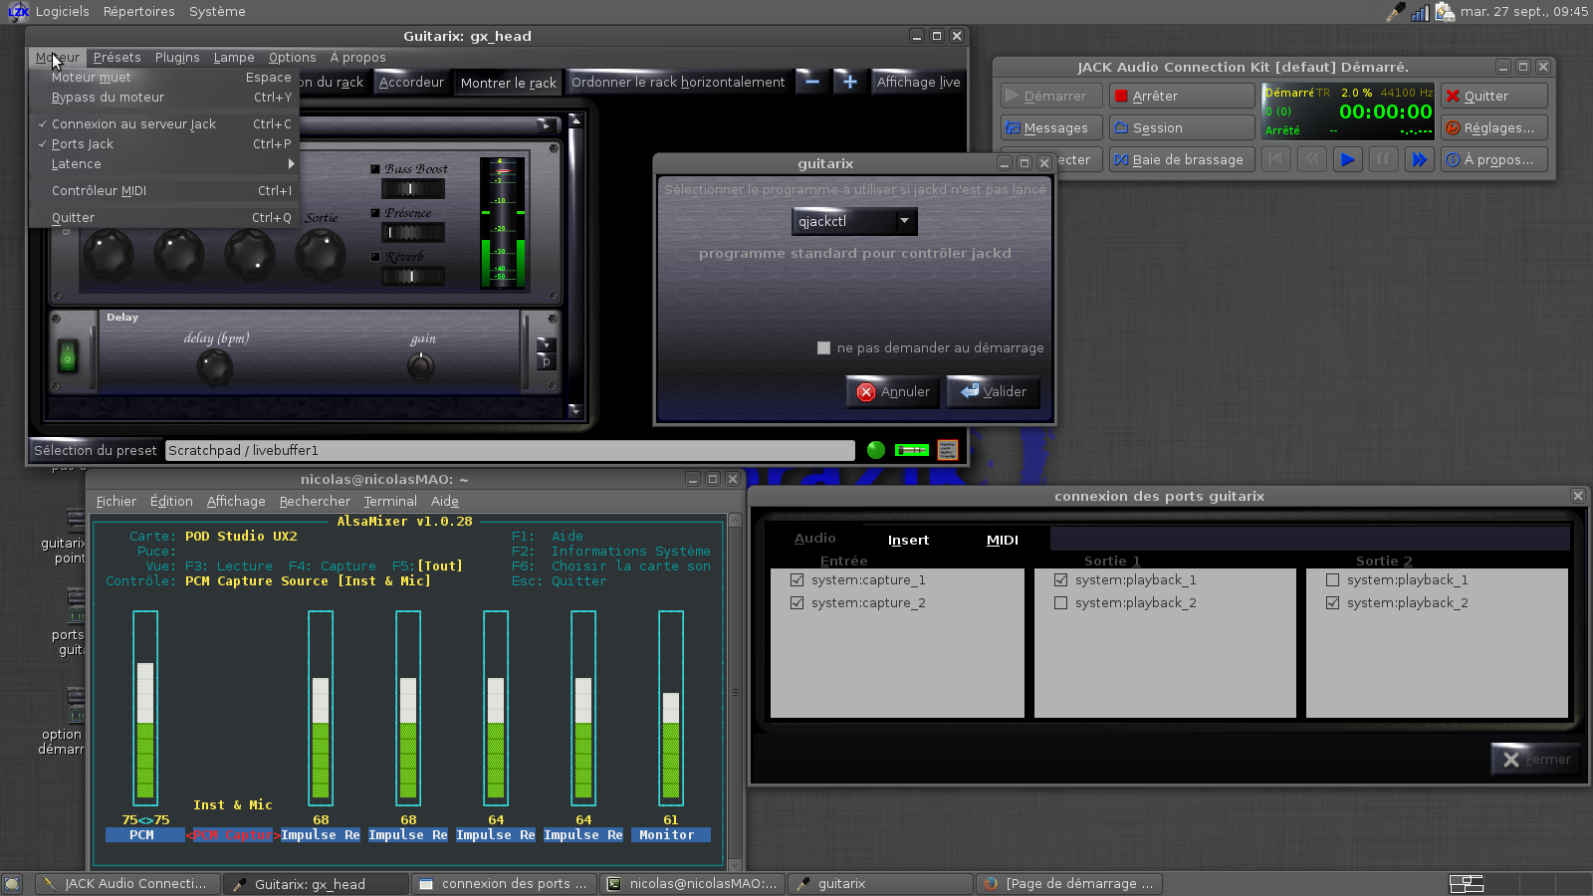Toggle 'Ports Jack' menu entry
Viewport: 1593px width, 896px height.
[164, 143]
